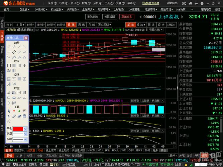The image size is (223, 167).
Task: Switch to the MACD indicator tab
Action: pyautogui.click(x=91, y=151)
